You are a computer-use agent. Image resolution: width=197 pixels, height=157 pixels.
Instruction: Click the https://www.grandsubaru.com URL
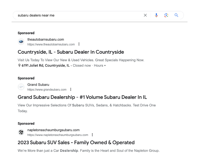pyautogui.click(x=47, y=89)
